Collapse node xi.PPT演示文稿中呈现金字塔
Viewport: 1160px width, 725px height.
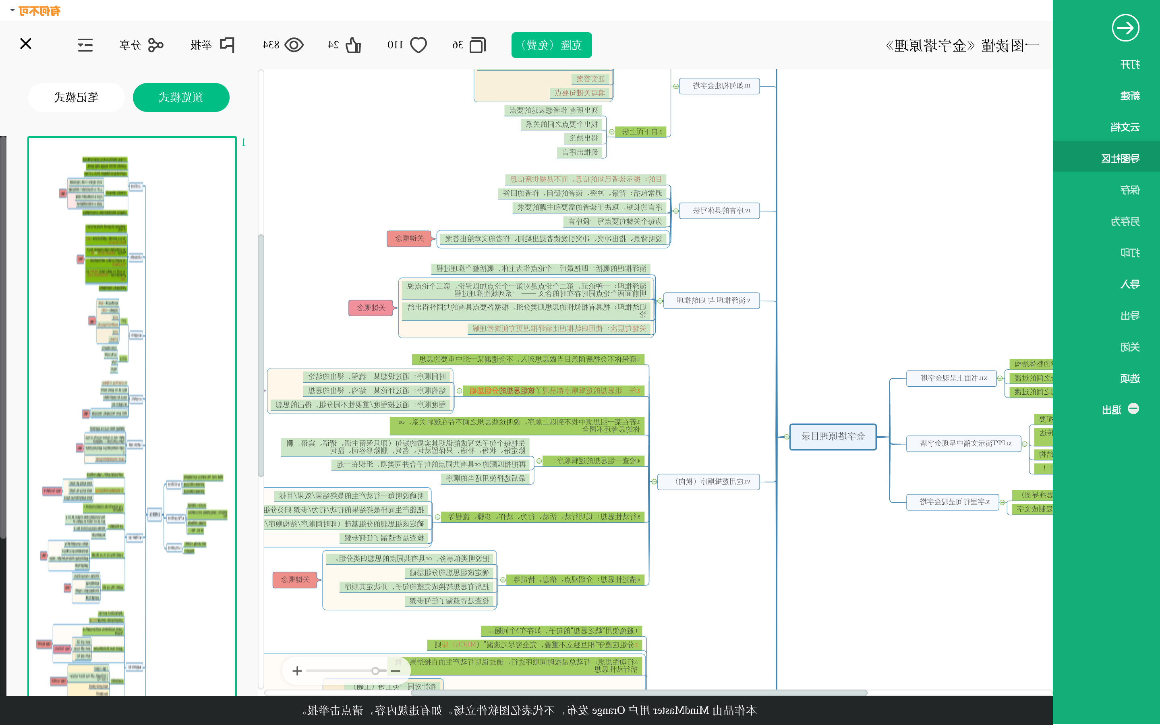pos(1024,444)
